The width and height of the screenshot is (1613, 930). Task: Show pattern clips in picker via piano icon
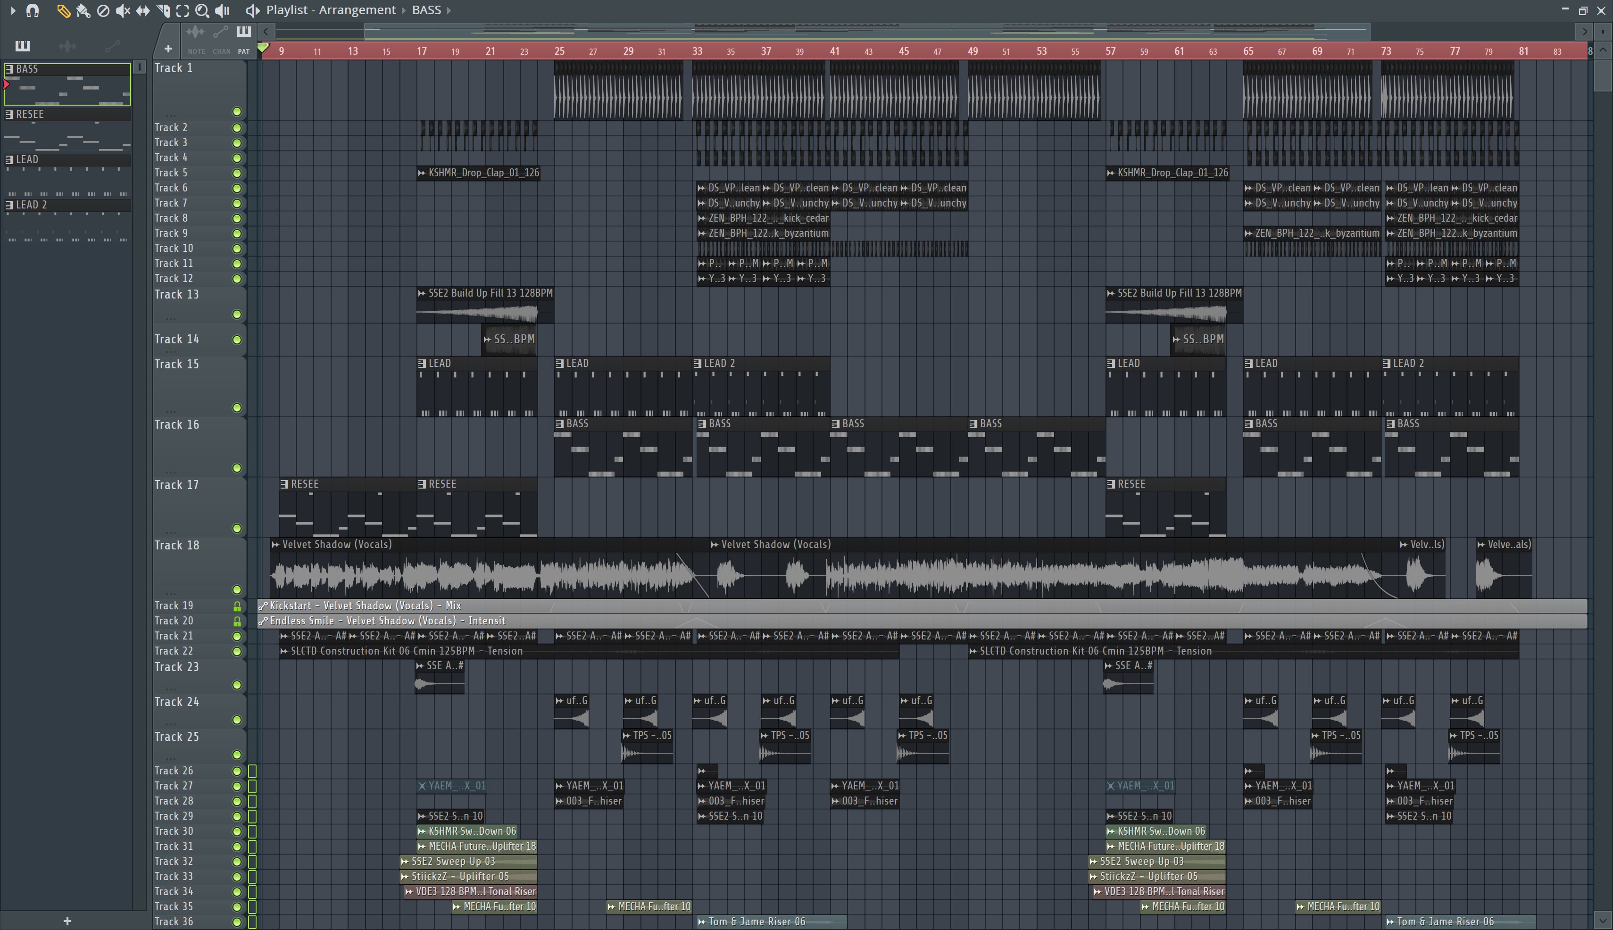[22, 45]
